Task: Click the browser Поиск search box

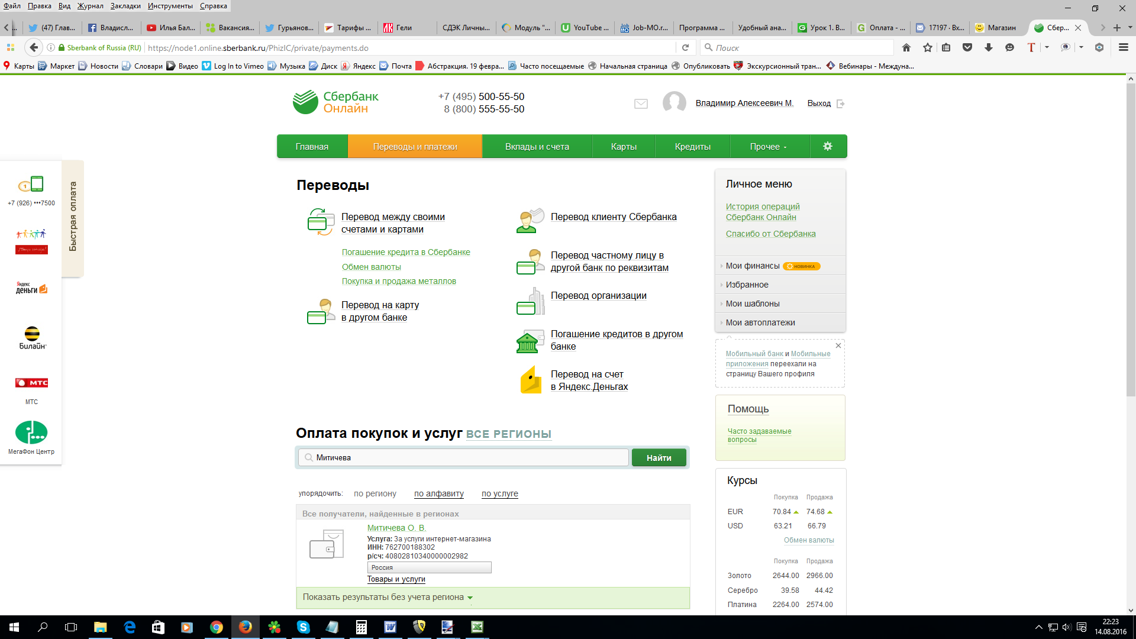Action: coord(796,48)
